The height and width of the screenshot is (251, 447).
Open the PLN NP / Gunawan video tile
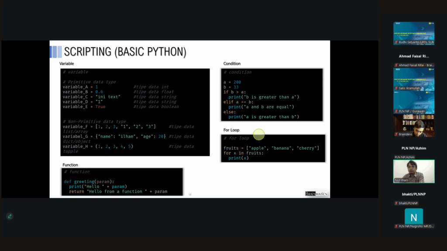pyautogui.click(x=413, y=103)
